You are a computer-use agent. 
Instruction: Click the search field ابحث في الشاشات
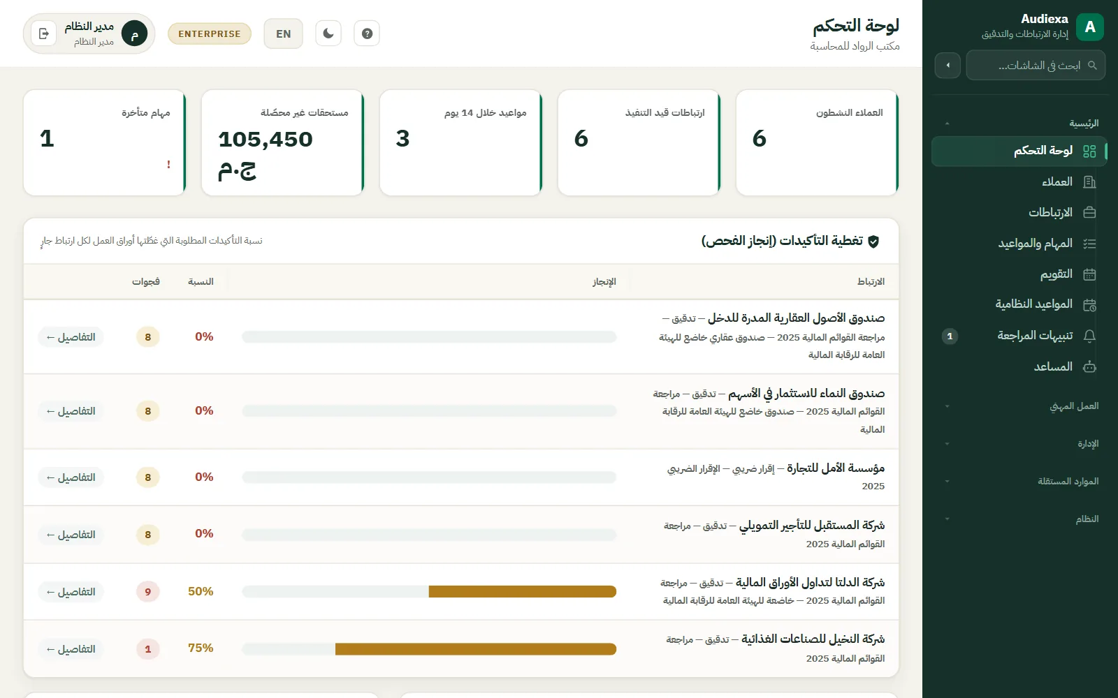[1036, 66]
